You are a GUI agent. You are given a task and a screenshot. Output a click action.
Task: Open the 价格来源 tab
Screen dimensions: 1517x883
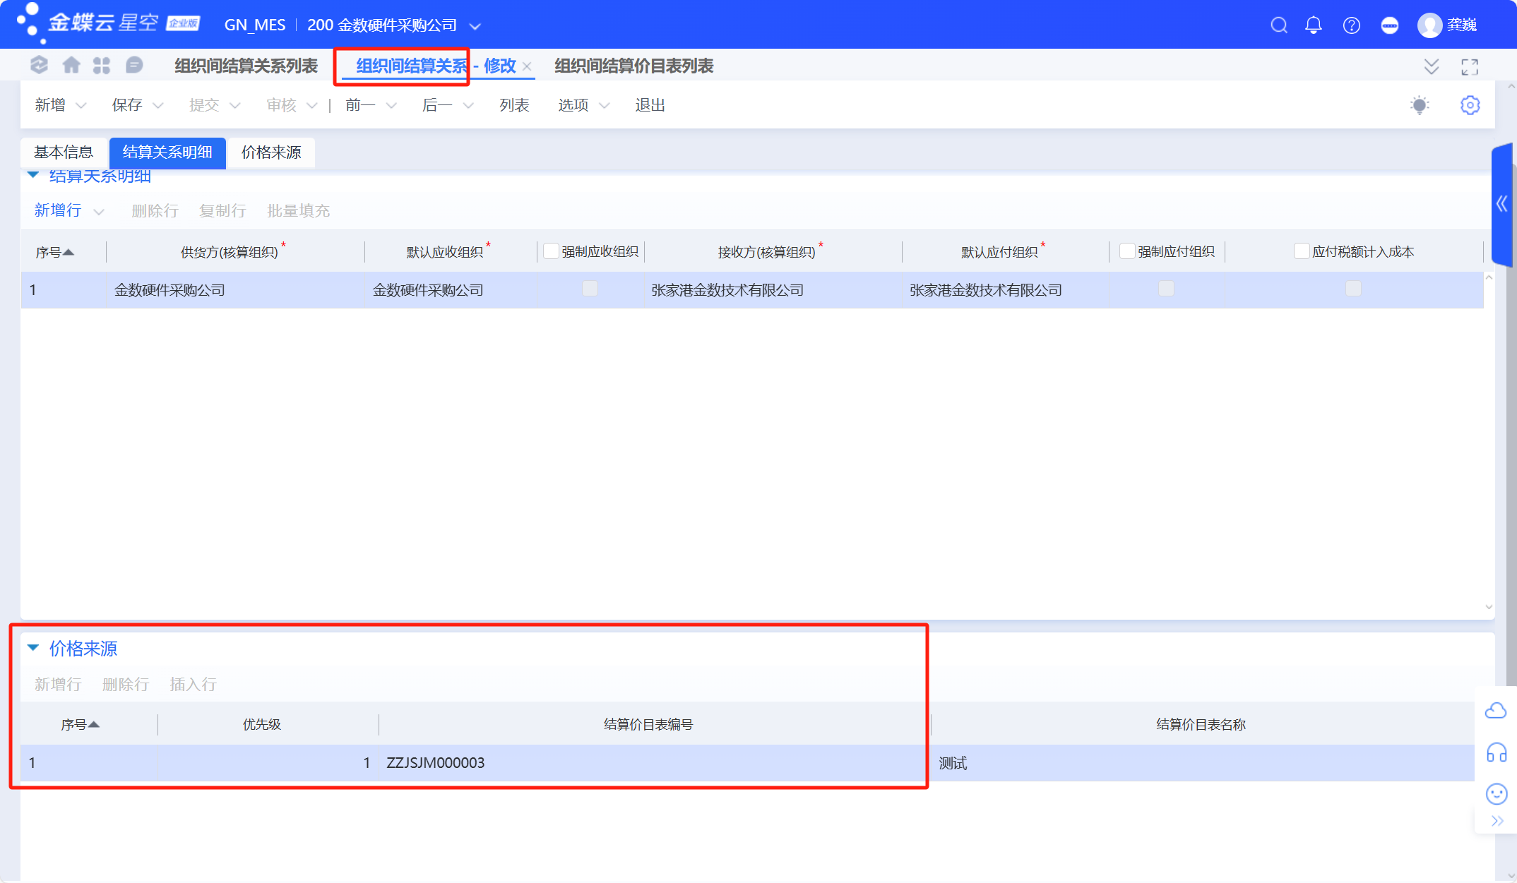tap(272, 152)
